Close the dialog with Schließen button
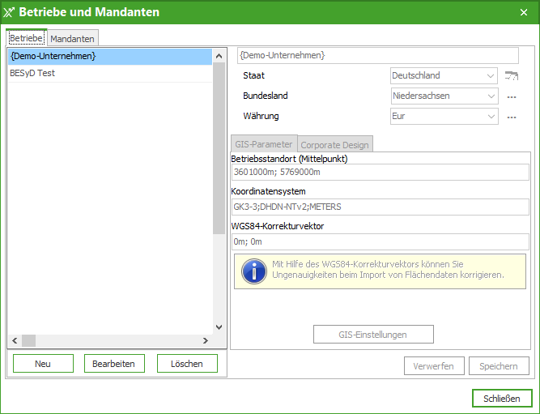 [502, 399]
